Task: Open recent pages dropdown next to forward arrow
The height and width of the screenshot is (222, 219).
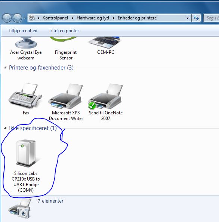Action: 25,18
